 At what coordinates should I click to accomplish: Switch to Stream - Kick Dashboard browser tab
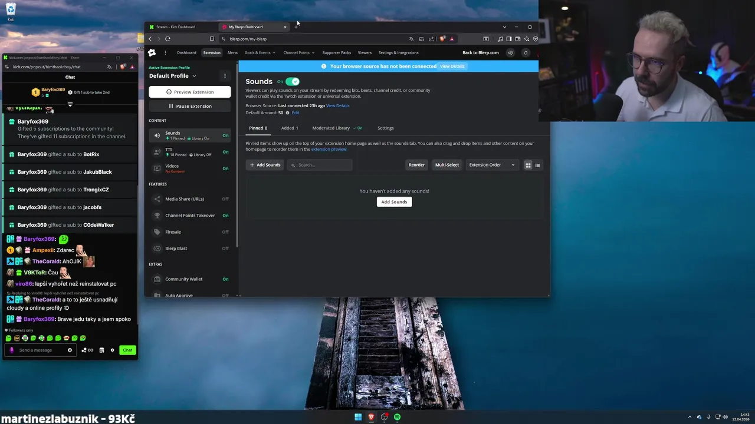[x=182, y=27]
